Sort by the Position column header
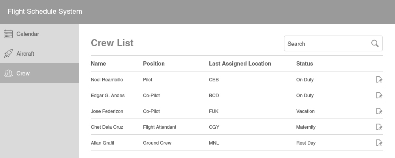395x158 pixels. click(x=154, y=64)
